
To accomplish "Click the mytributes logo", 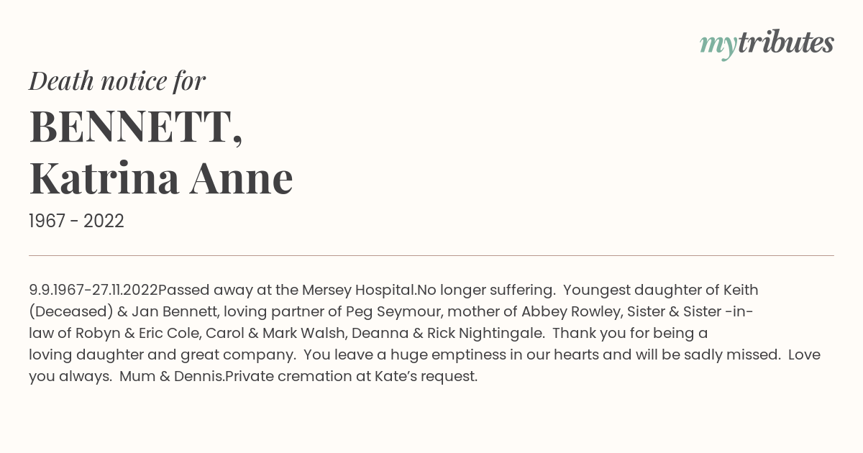I will 767,44.
